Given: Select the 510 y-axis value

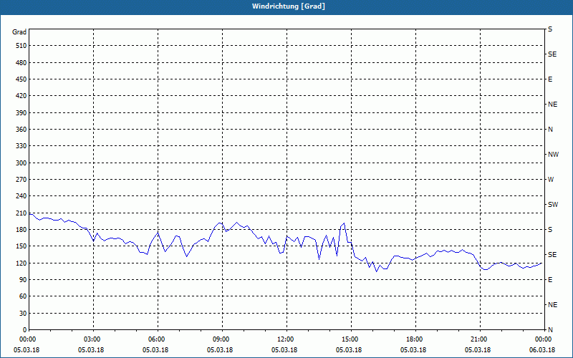Looking at the screenshot, I should [21, 46].
